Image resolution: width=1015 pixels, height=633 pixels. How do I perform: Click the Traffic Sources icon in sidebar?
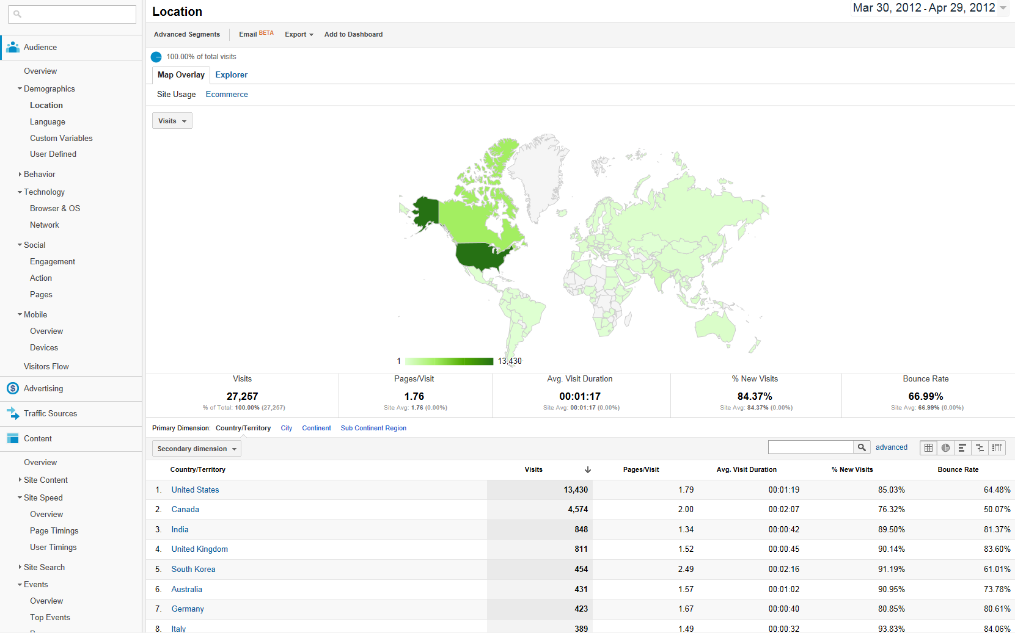click(x=12, y=413)
